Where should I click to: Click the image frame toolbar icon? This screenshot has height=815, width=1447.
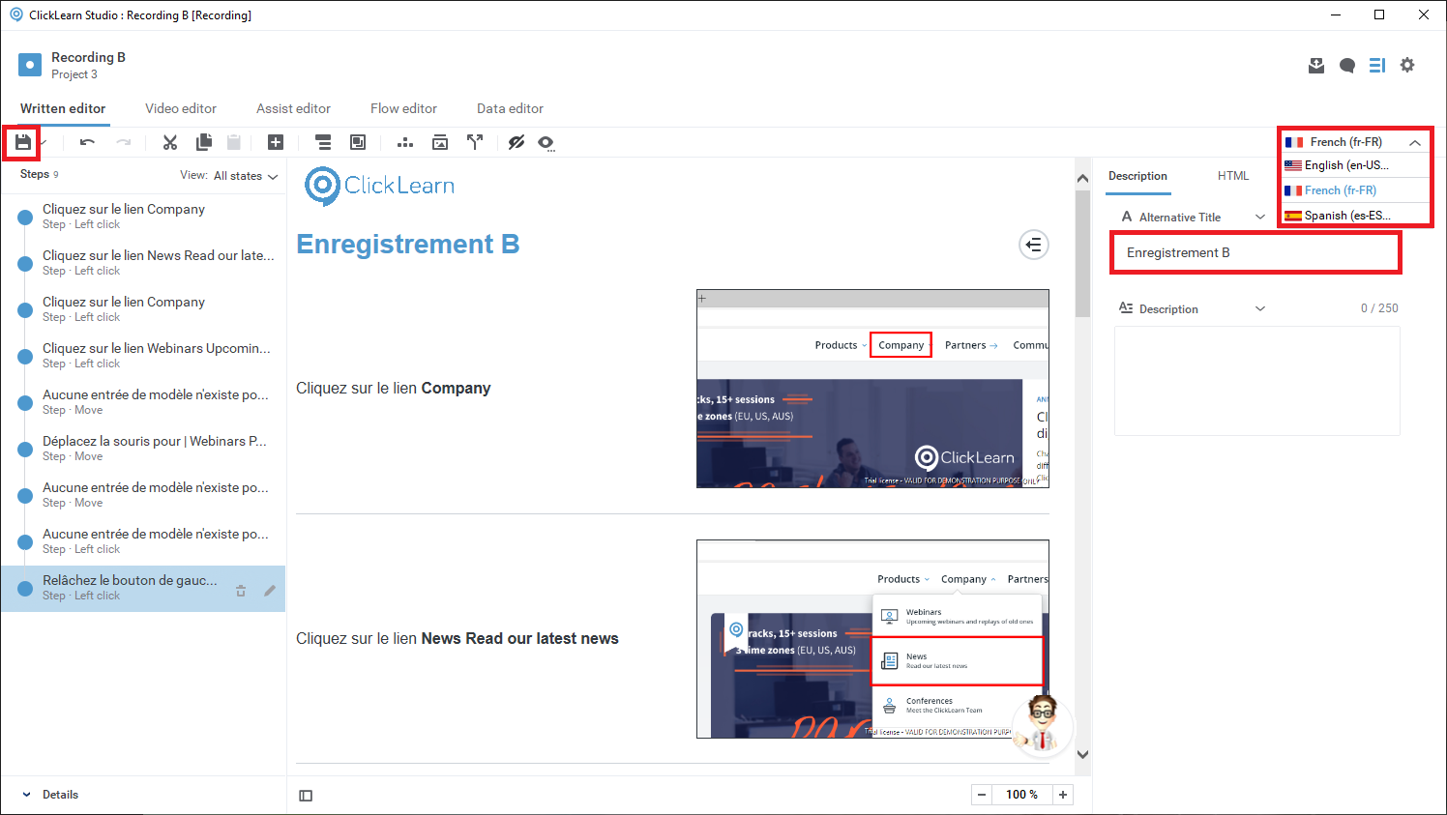click(440, 143)
